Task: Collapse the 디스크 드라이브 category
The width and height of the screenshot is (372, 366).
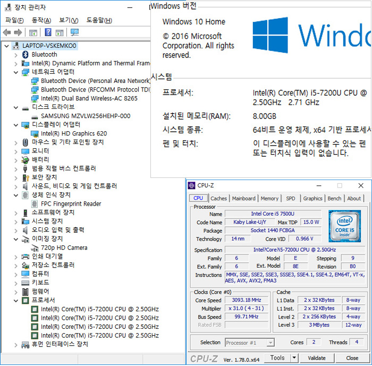Action: coord(16,107)
